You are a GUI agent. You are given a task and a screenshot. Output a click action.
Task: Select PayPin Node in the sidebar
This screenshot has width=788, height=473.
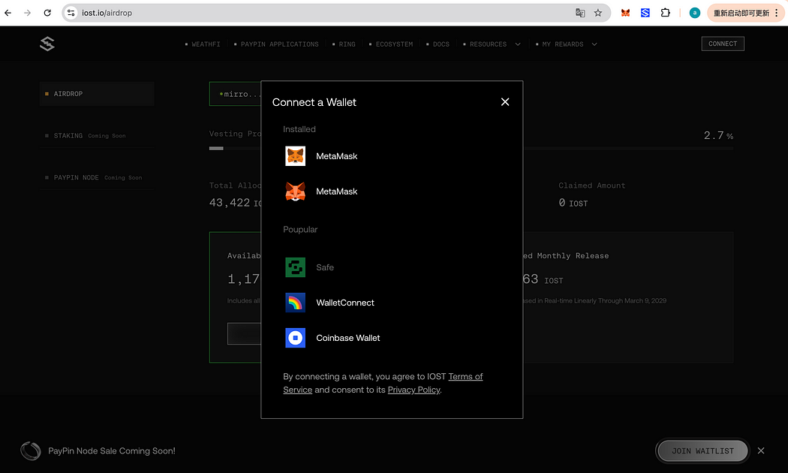tap(97, 177)
